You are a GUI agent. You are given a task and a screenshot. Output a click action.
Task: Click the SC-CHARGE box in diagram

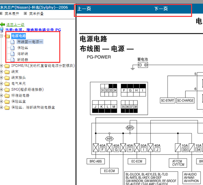click(185, 101)
